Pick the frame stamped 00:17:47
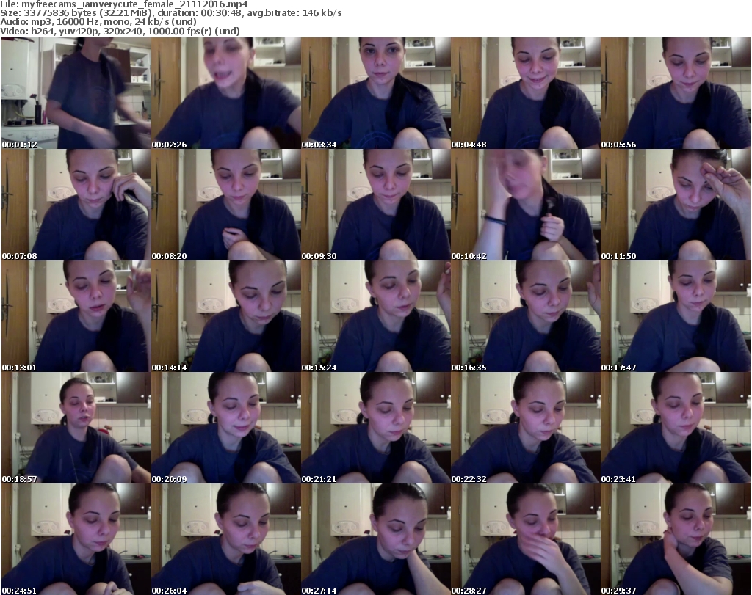The image size is (752, 595). pos(676,316)
